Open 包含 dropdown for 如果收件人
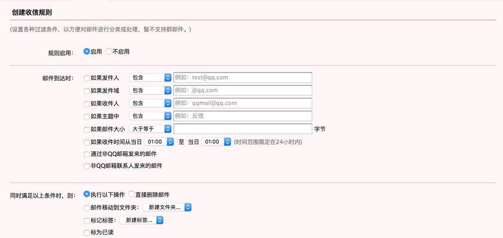Screen dimensions: 503x238 (150, 104)
